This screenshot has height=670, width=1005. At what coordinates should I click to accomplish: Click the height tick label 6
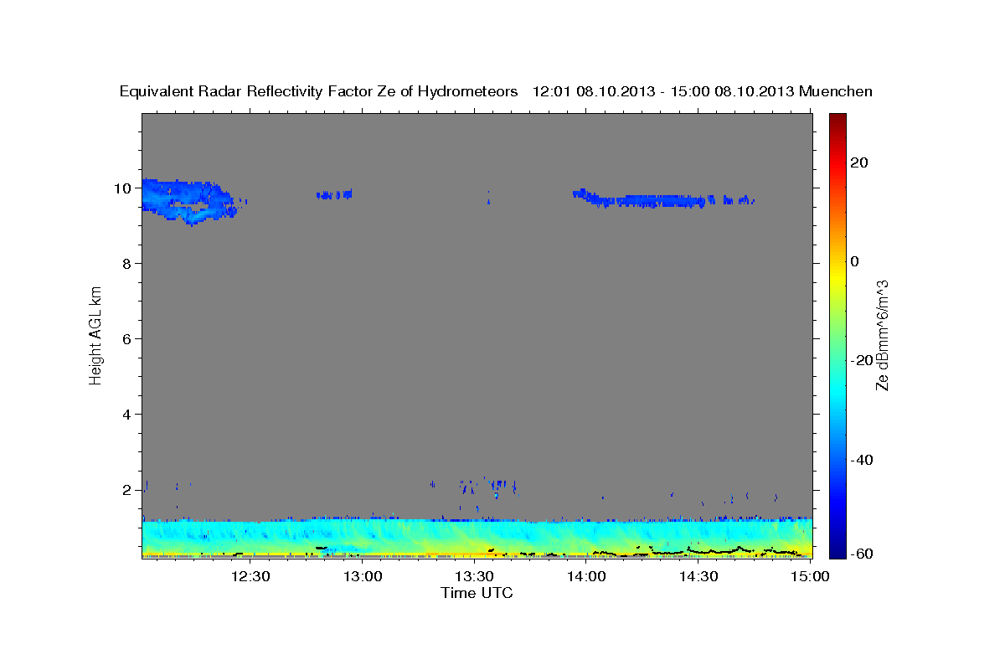point(128,338)
